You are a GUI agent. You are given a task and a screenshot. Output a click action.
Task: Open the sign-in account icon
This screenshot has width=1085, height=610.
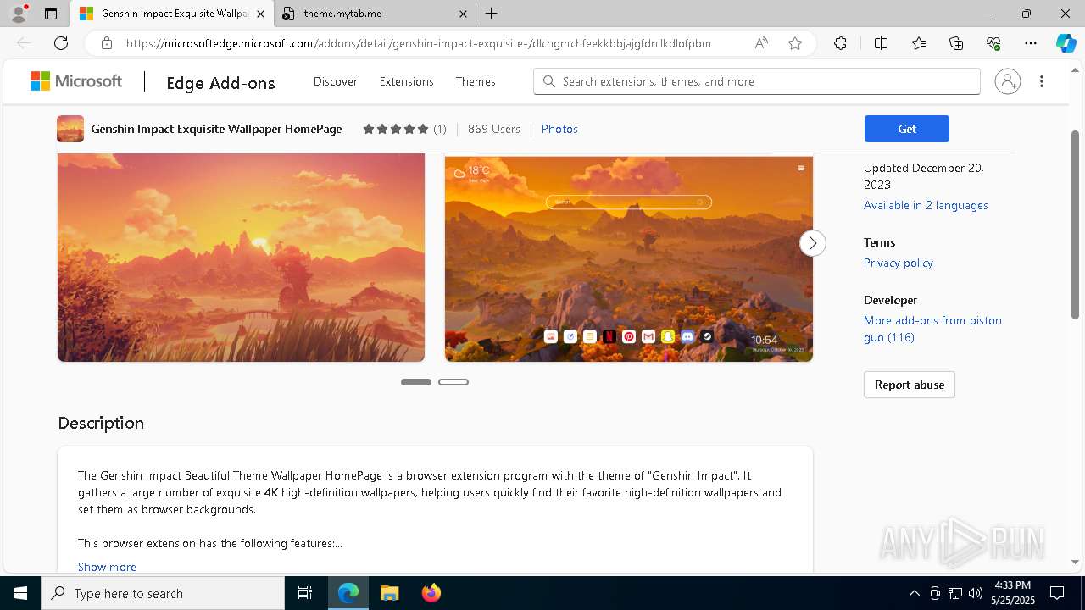point(1008,81)
